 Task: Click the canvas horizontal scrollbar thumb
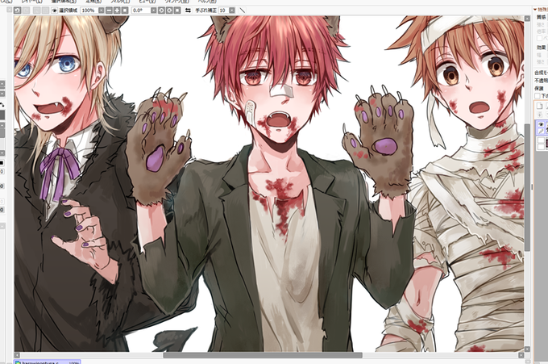coord(263,355)
